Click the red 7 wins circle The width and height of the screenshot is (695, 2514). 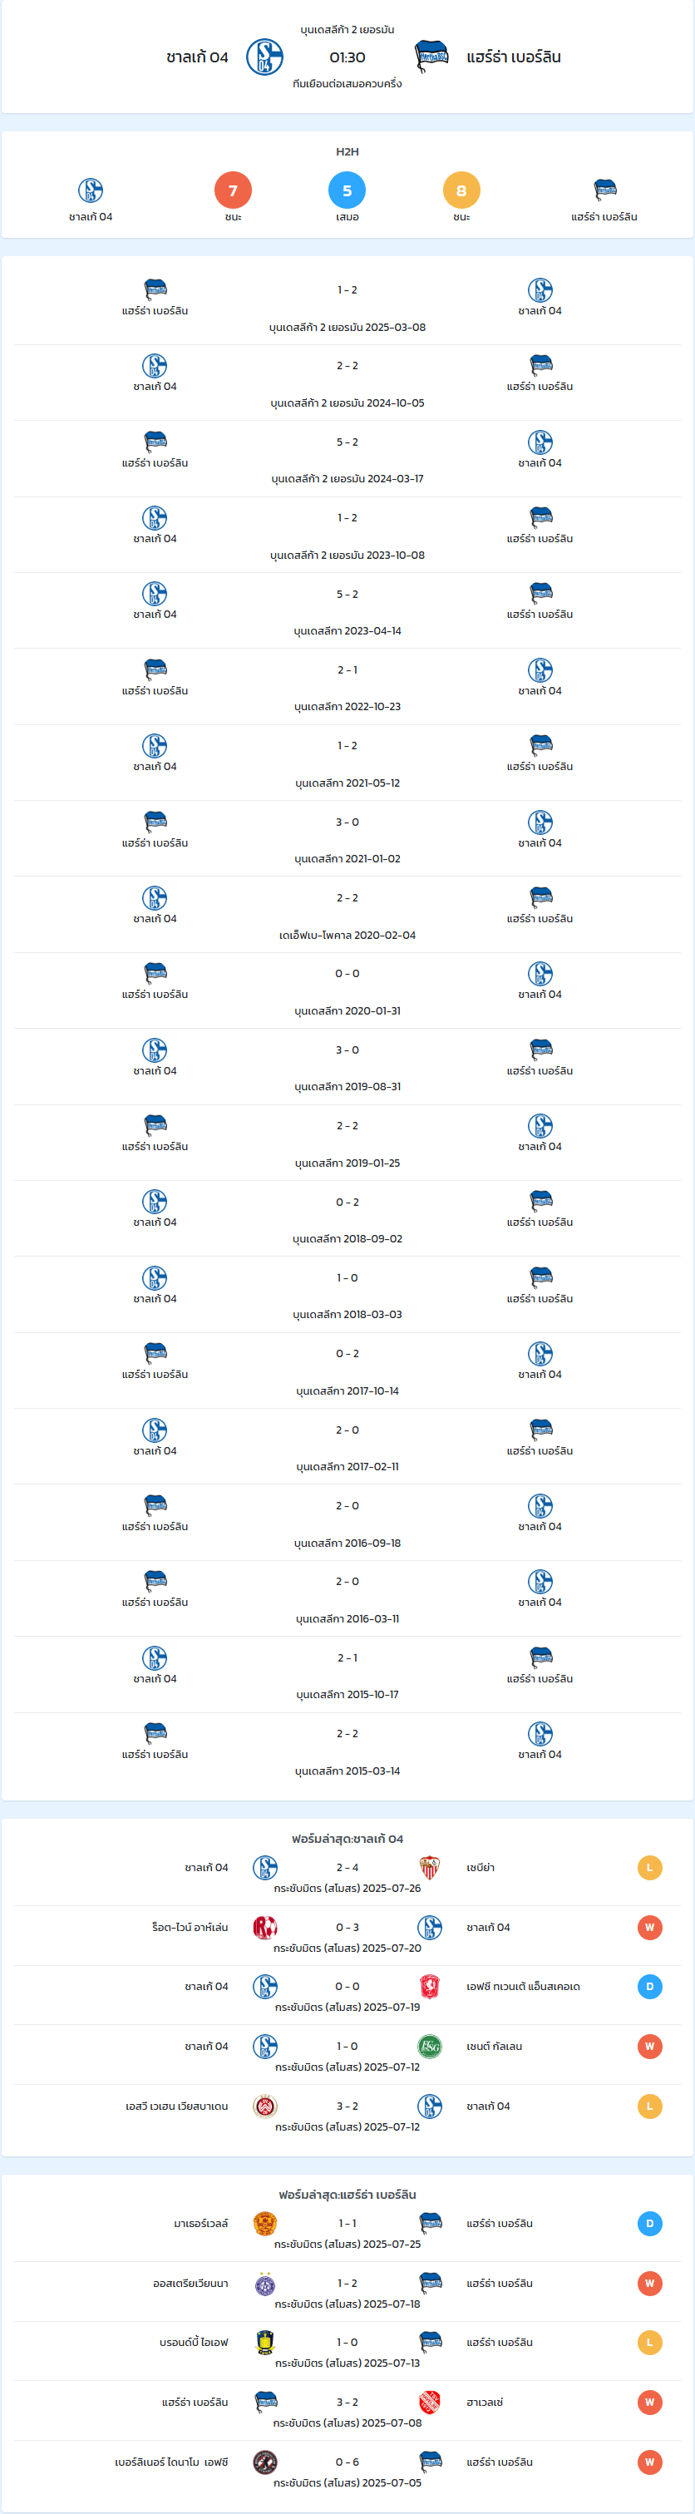[234, 190]
